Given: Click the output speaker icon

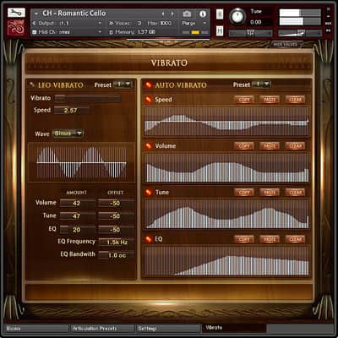Looking at the screenshot, I should 35,23.
